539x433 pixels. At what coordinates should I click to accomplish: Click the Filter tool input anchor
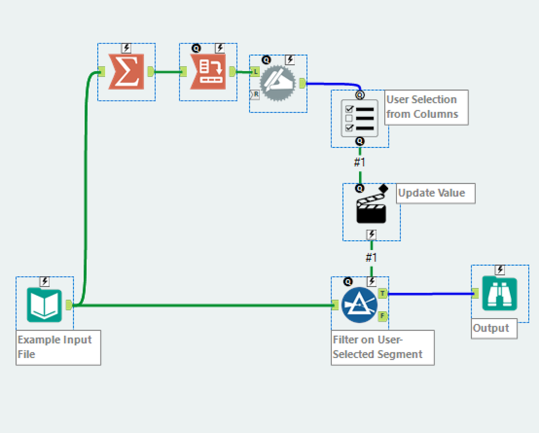tap(335, 305)
